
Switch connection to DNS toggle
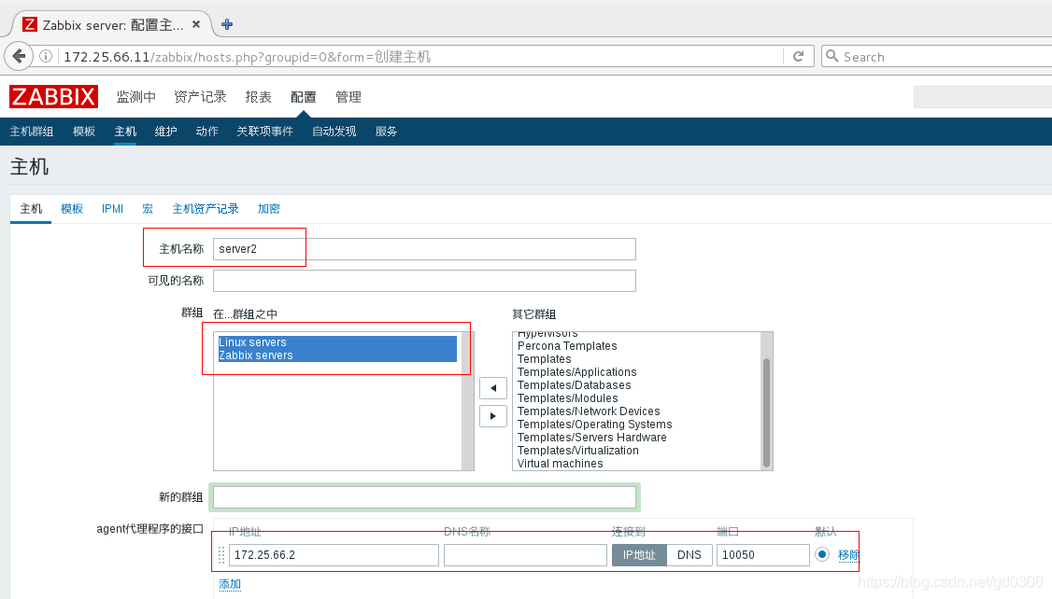689,555
